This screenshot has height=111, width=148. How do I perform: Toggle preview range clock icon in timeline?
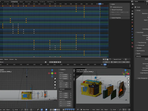[112, 62]
